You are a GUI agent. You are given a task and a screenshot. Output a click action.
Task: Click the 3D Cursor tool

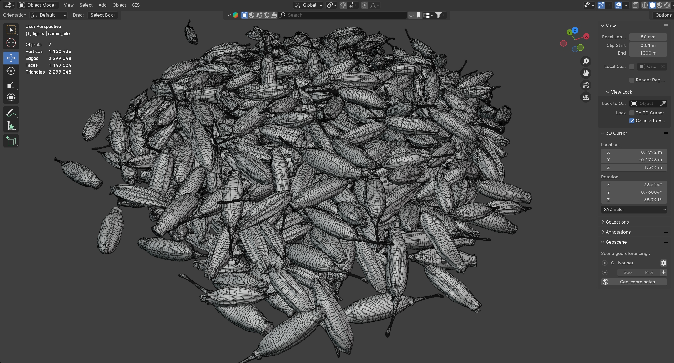(11, 43)
